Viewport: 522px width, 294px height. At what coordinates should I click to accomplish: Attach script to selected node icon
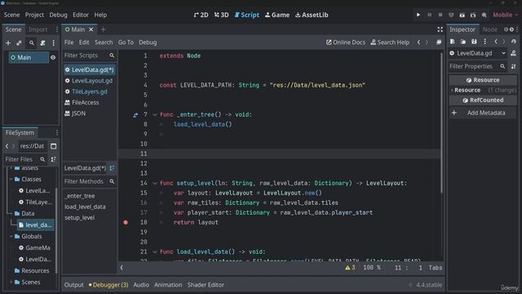click(42, 43)
